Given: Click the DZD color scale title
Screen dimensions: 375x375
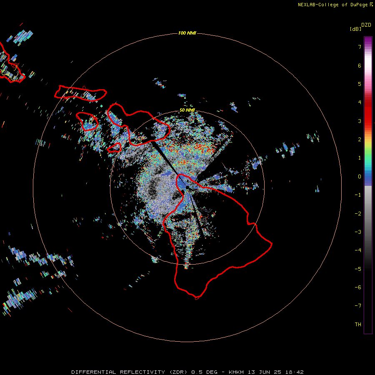Looking at the screenshot, I should pos(366,25).
